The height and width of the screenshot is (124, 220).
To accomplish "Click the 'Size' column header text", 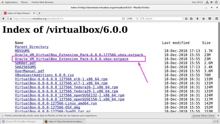I will click(x=206, y=43).
